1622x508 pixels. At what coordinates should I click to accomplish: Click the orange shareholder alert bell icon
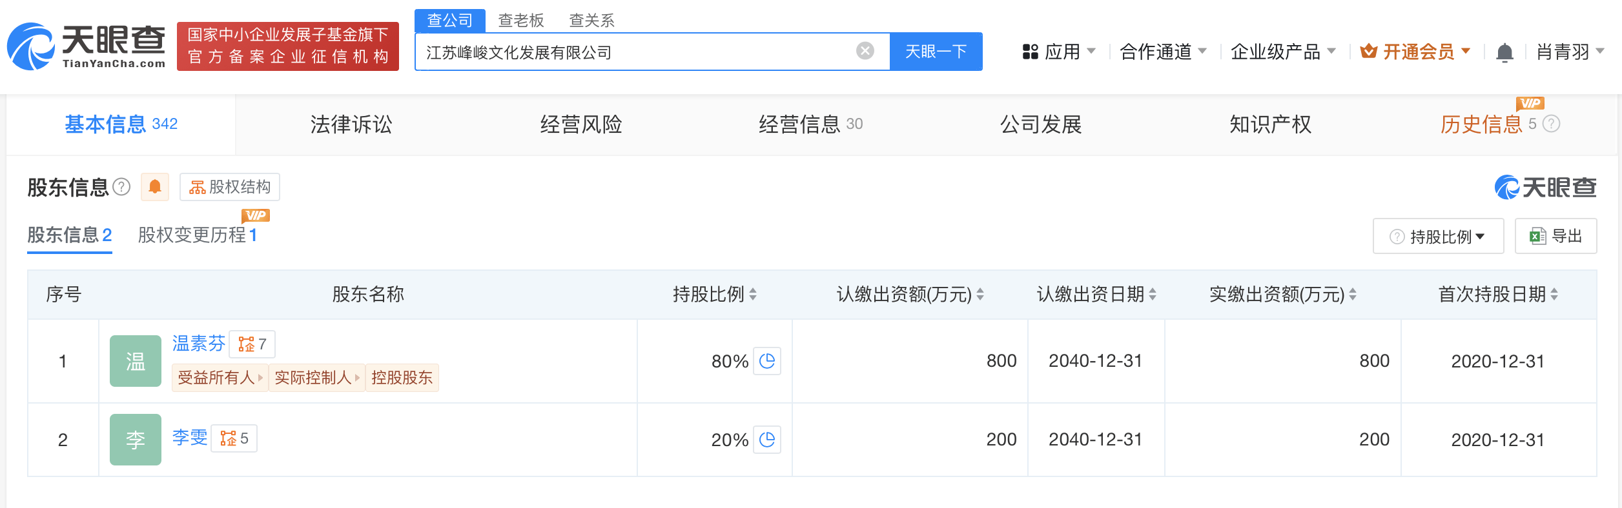pos(155,187)
